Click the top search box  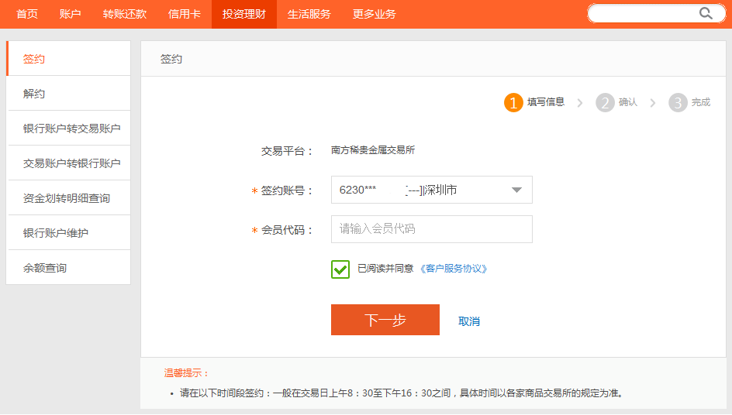[x=644, y=13]
